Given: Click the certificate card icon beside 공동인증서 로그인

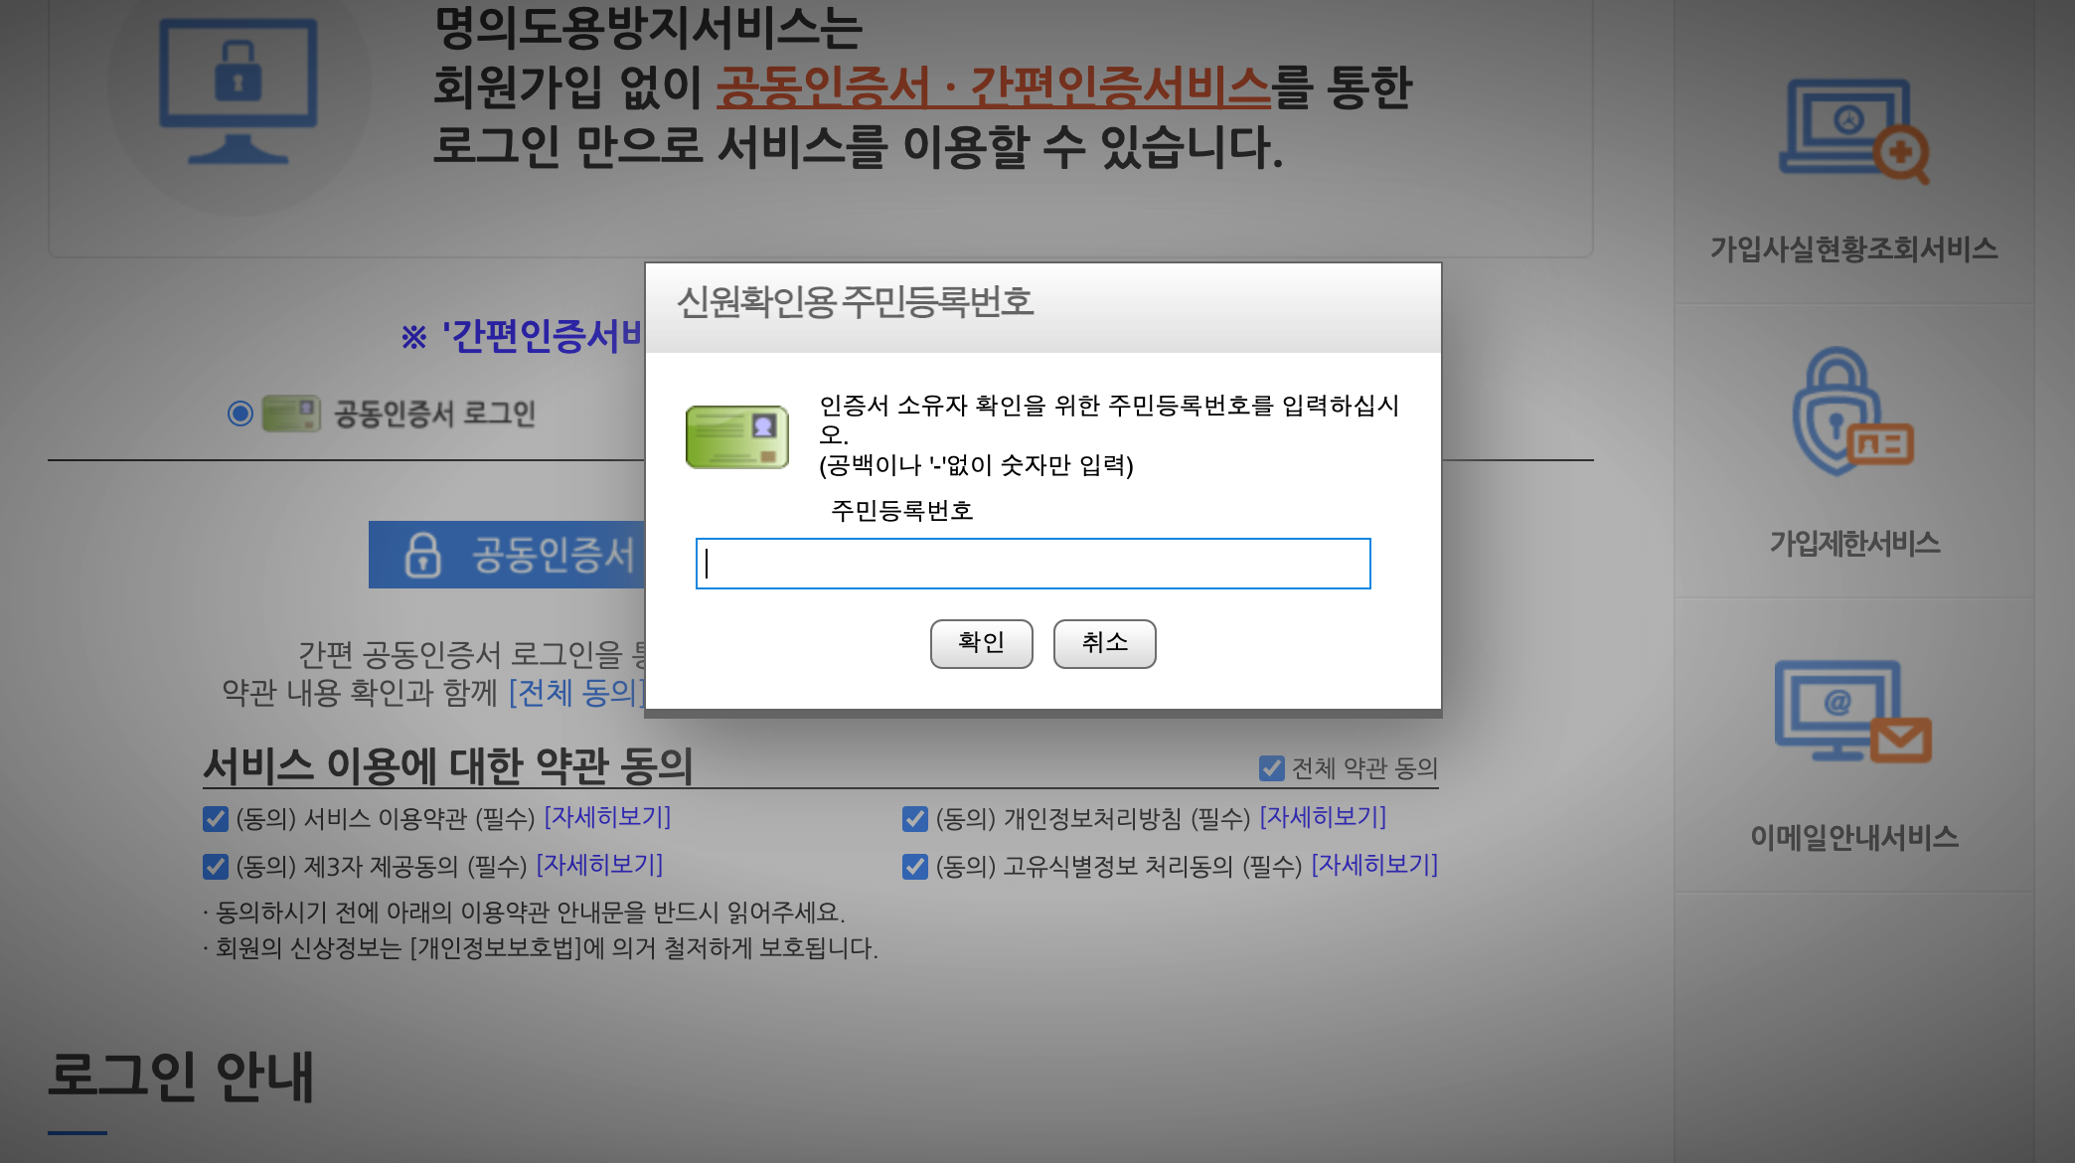Looking at the screenshot, I should coord(291,414).
